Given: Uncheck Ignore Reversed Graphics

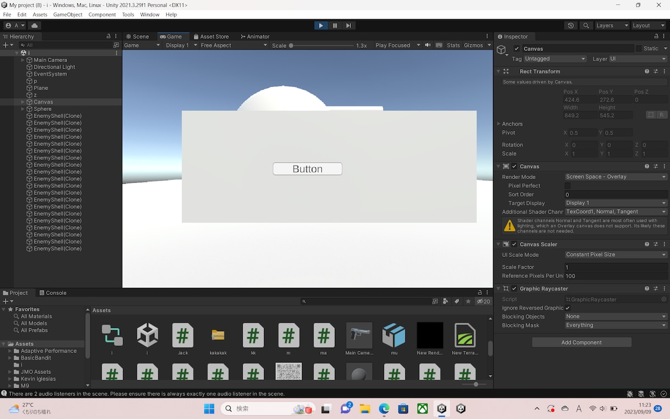Looking at the screenshot, I should pos(568,308).
